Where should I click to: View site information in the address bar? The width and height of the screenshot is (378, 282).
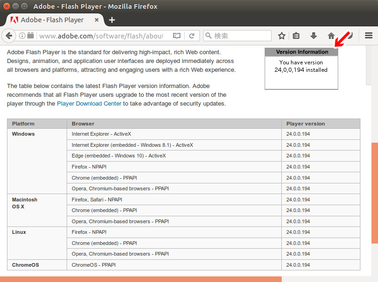coord(22,35)
